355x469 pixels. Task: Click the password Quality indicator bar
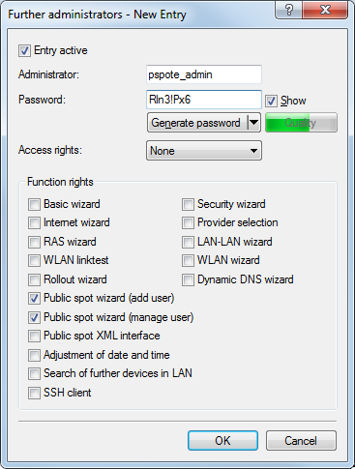301,123
